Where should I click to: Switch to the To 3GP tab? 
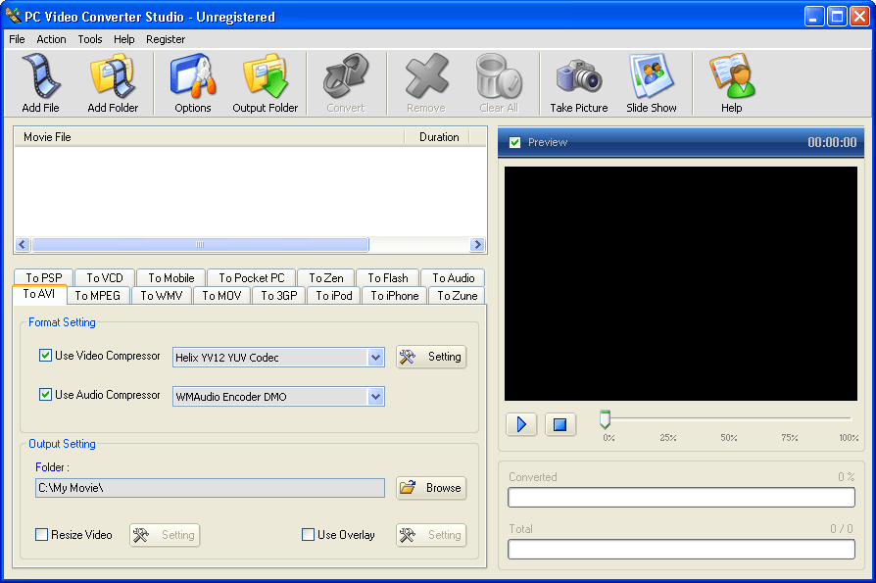pyautogui.click(x=279, y=295)
